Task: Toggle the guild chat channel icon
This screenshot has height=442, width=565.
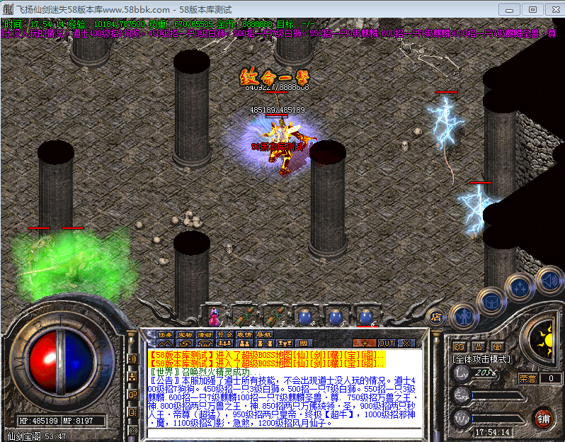Action: point(133,395)
